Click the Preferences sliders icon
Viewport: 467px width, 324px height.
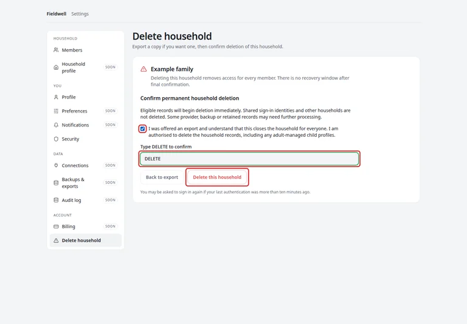[x=56, y=111]
